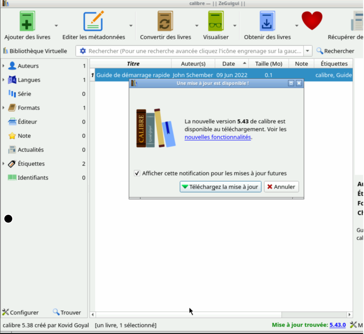Expand the Étiquettes tree node
This screenshot has width=364, height=334.
[x=4, y=164]
